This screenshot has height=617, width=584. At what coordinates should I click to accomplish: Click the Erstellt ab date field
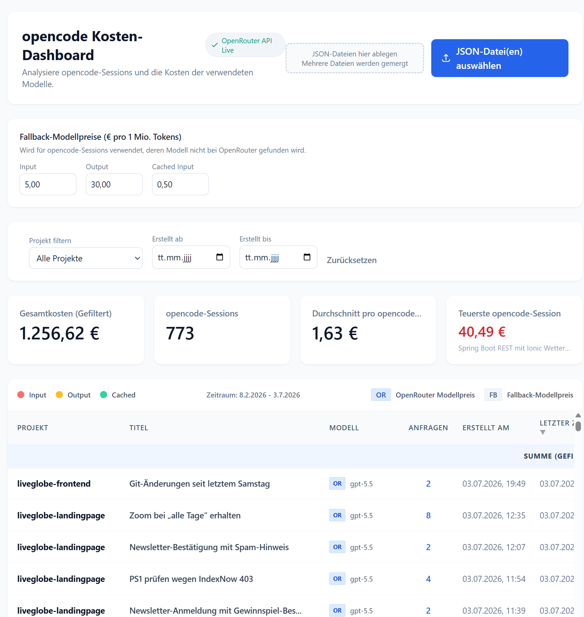191,257
